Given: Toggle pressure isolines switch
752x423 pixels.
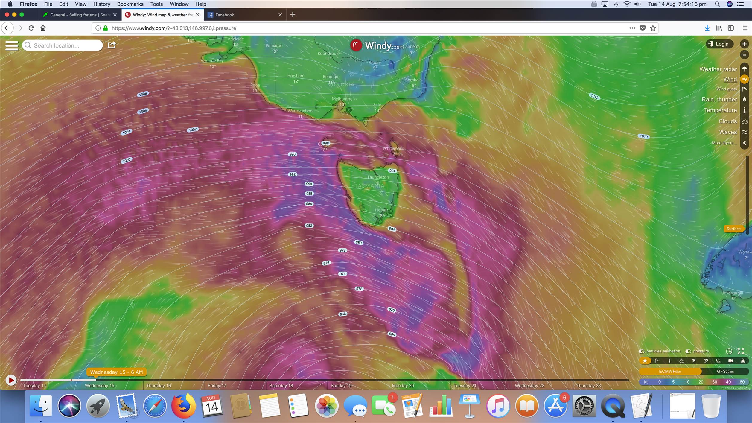Looking at the screenshot, I should coord(688,351).
